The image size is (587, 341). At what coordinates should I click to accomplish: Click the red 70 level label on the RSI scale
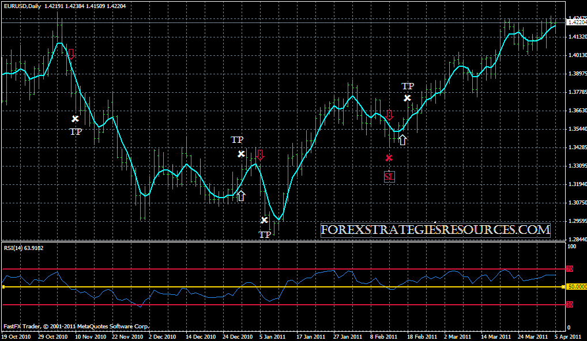[x=571, y=268]
